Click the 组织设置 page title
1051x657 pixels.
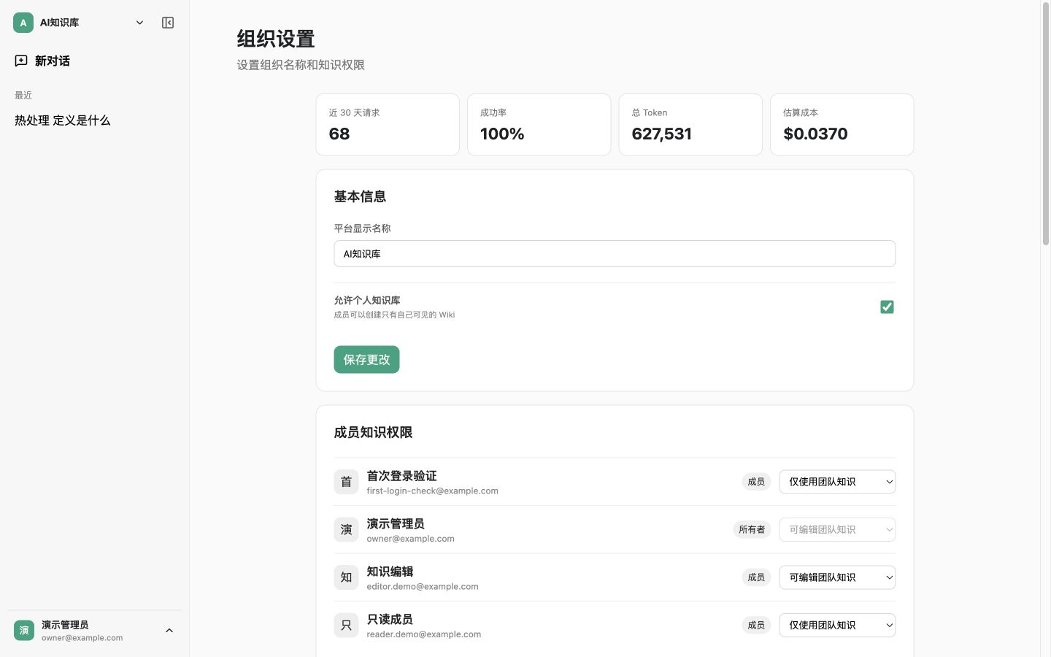click(276, 39)
